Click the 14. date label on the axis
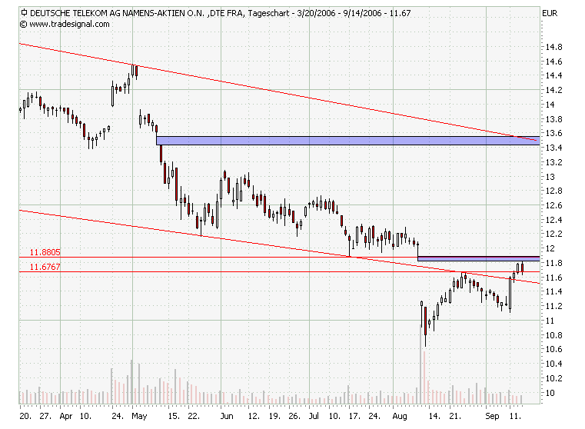Viewport: 585px width, 429px height. click(434, 417)
